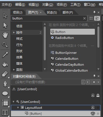The height and width of the screenshot is (117, 103).
Task: Select the 行为 category
Action: 19,45
